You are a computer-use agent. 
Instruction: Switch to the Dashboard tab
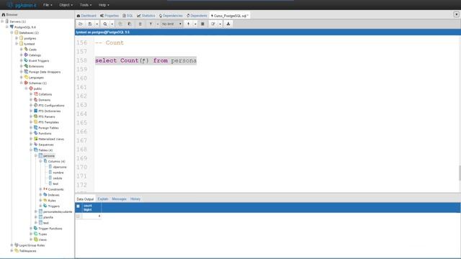click(86, 16)
